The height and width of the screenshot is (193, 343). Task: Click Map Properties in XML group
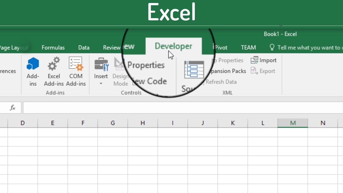coord(227,60)
